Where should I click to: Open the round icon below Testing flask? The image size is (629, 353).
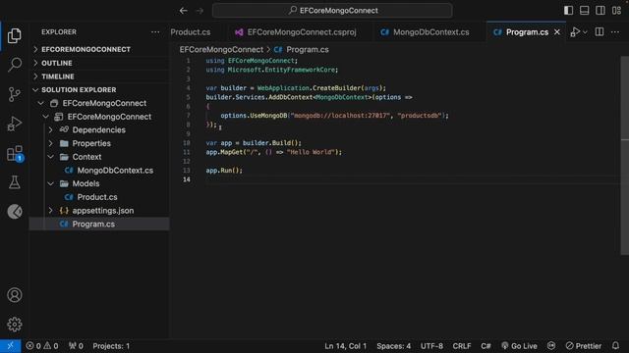(15, 212)
